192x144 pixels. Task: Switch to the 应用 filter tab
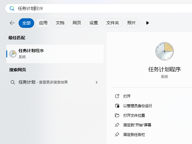[x=43, y=23]
